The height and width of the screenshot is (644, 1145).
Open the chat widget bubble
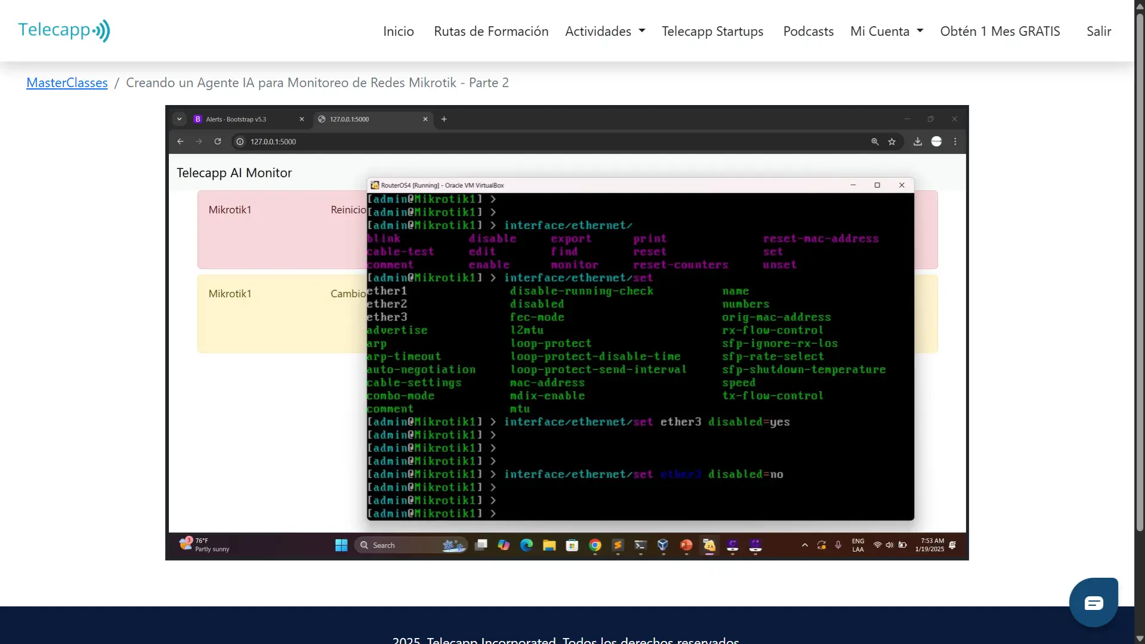[1094, 602]
